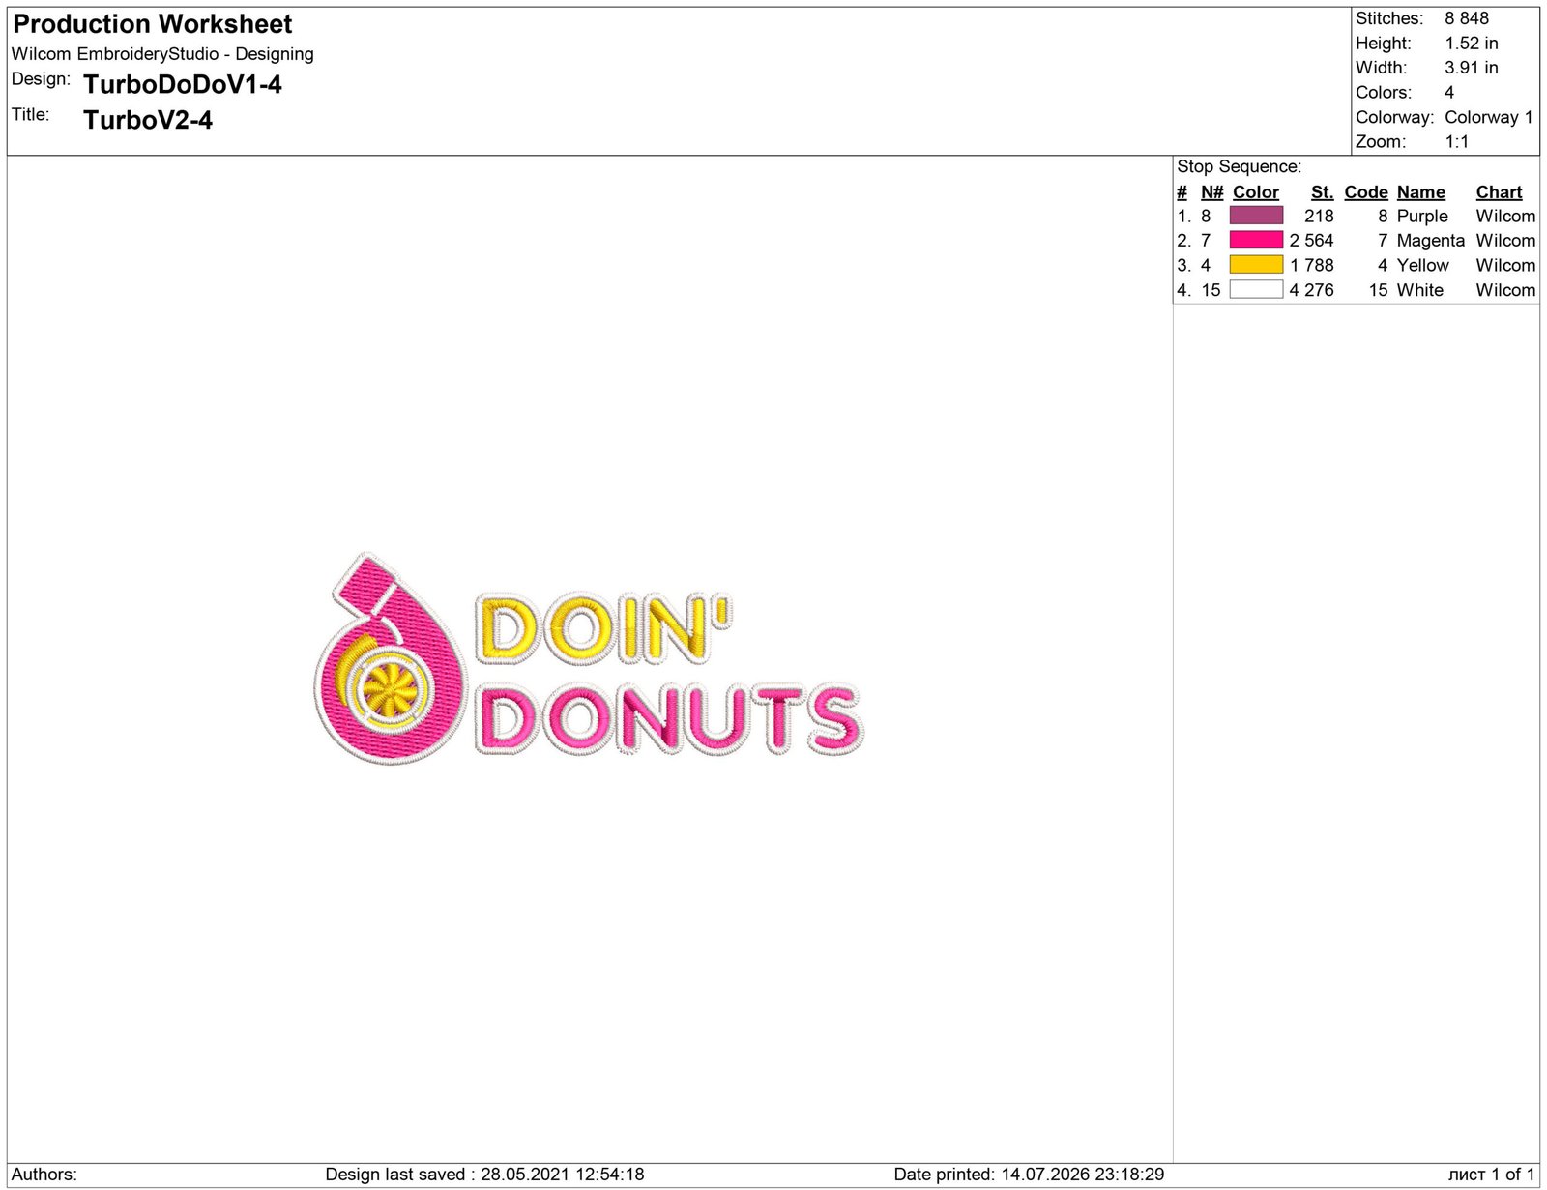
Task: Click the title value 'TurboV2-4'
Action: click(x=148, y=120)
